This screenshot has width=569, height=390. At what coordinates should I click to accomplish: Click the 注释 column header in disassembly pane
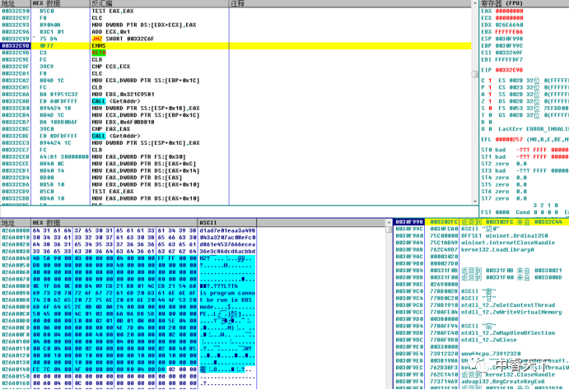point(350,3)
